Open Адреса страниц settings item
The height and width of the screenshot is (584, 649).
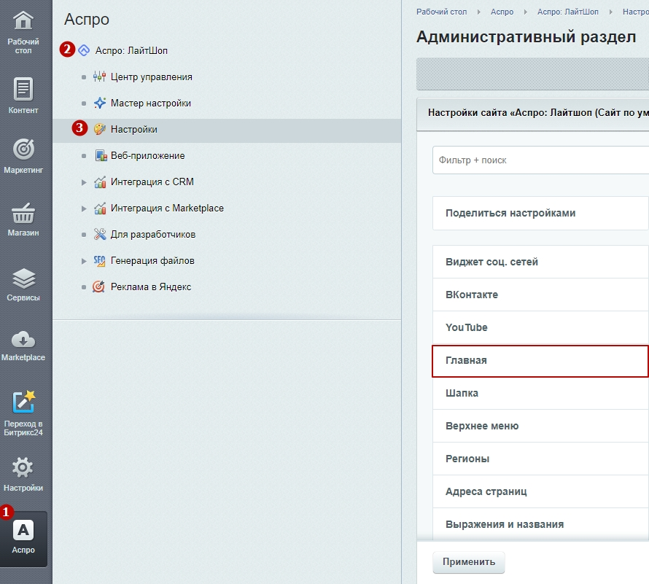tap(540, 491)
